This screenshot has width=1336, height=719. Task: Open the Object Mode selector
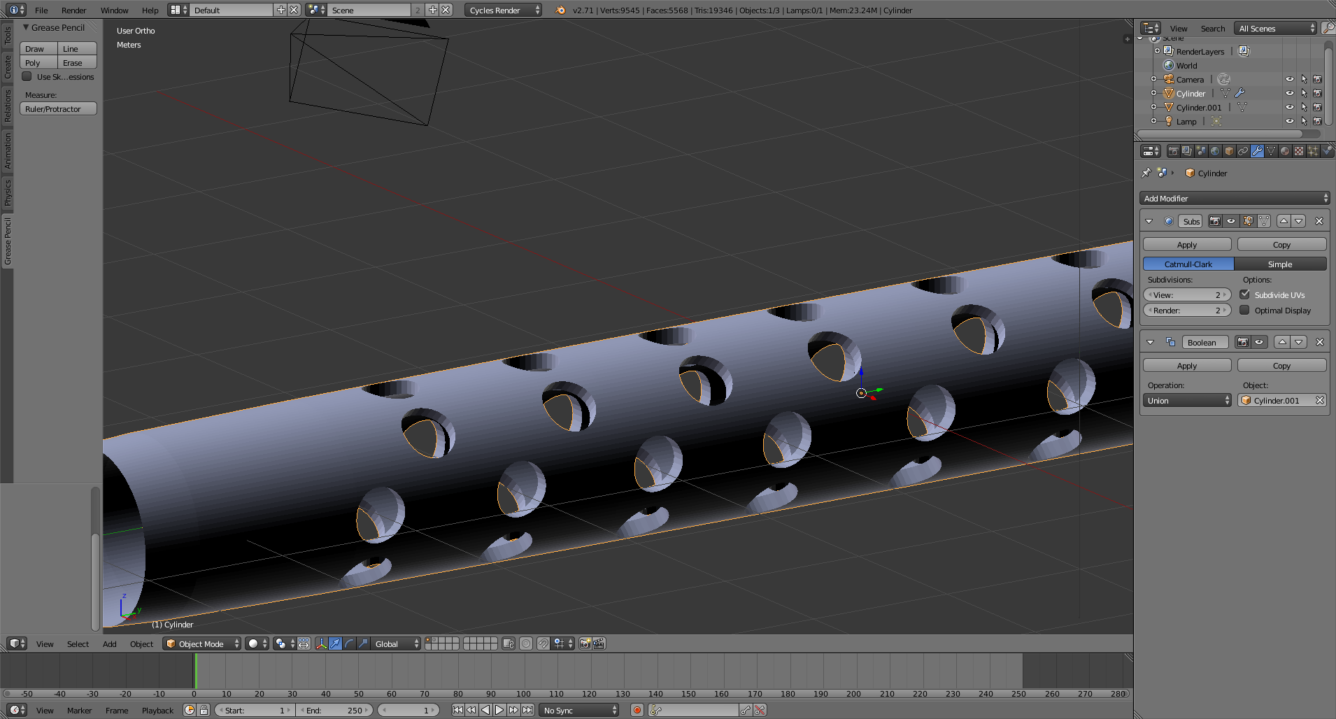[x=202, y=643]
